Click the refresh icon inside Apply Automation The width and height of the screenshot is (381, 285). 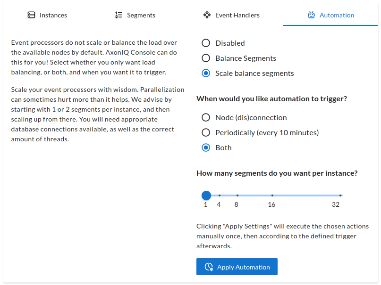[208, 266]
